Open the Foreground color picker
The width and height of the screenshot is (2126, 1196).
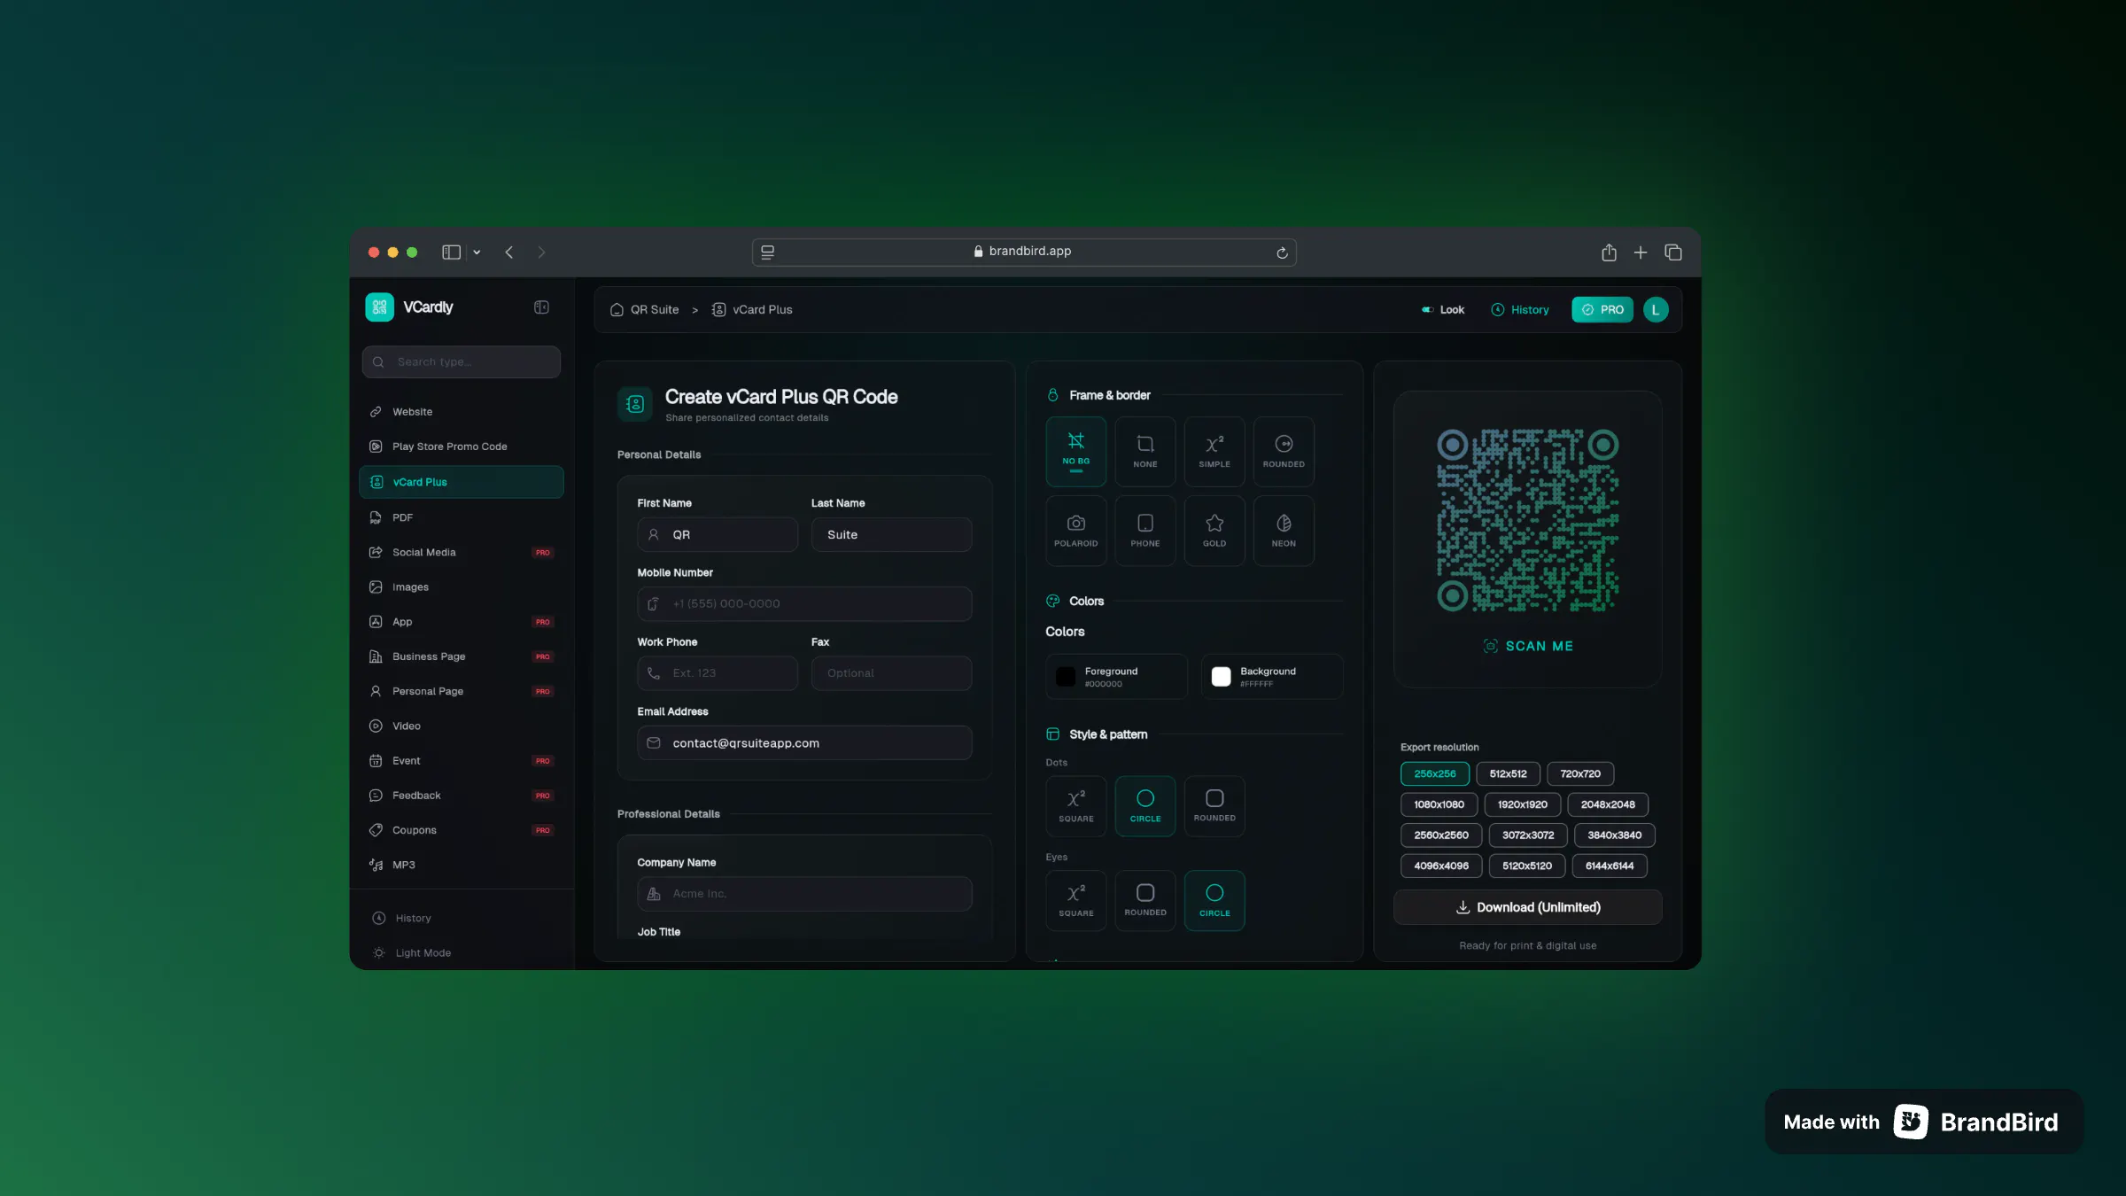[x=1116, y=677]
